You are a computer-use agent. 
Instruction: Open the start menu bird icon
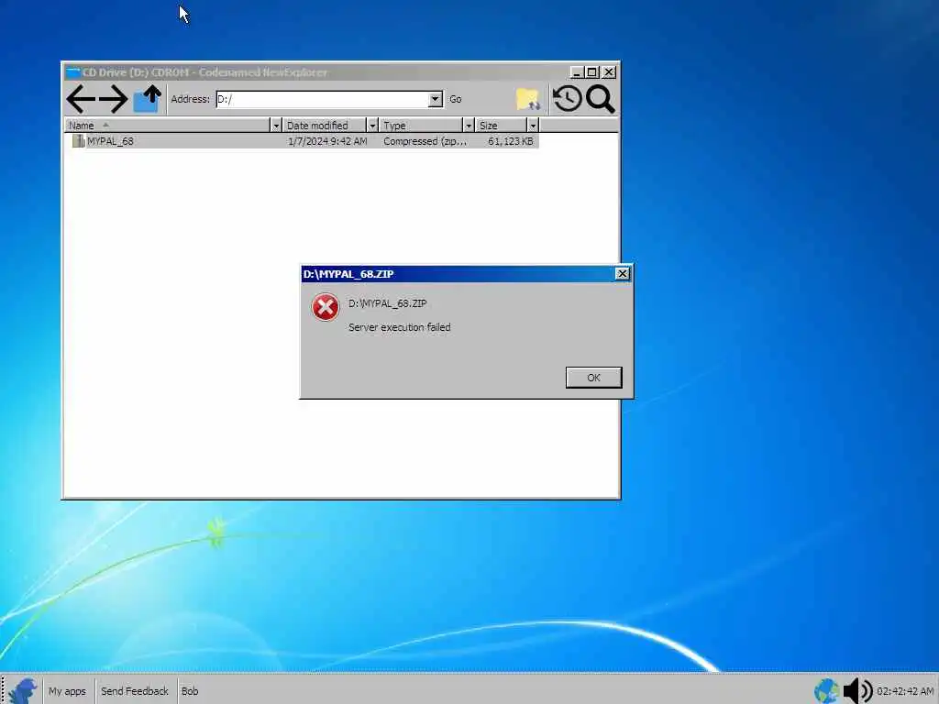coord(23,691)
